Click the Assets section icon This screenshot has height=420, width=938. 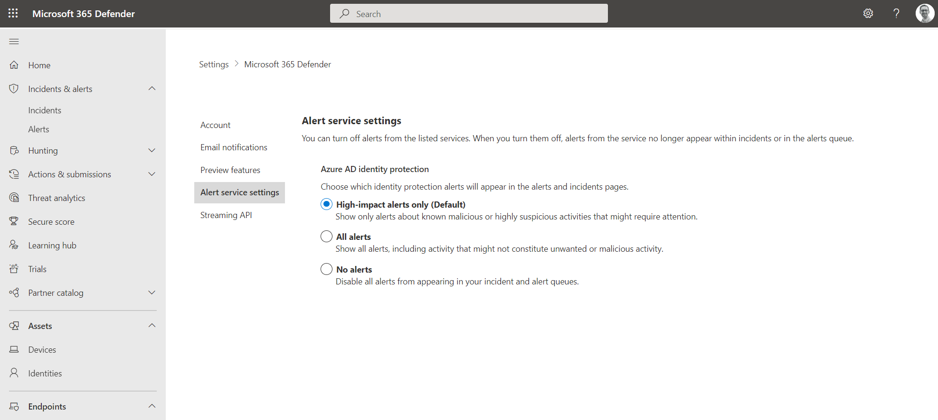click(14, 326)
